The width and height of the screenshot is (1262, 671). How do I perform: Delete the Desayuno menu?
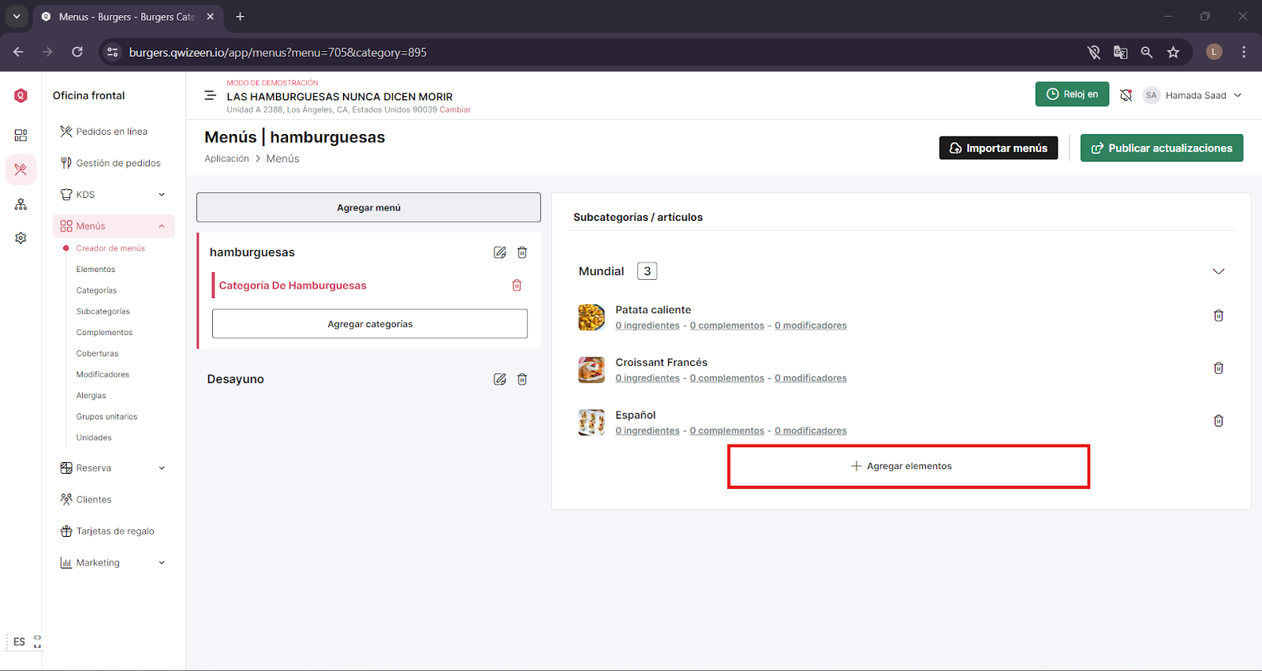(522, 379)
